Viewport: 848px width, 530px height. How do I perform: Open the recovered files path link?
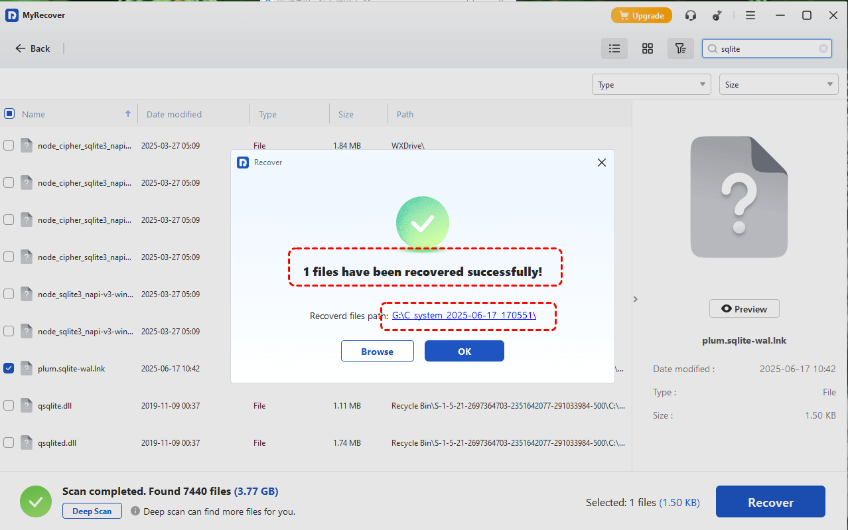464,316
